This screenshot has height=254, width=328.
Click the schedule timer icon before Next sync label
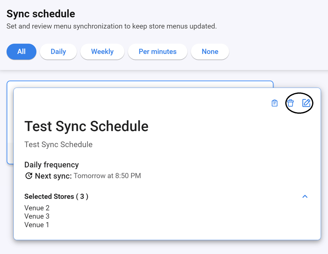click(x=29, y=176)
